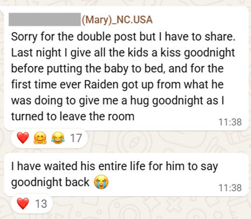
Task: Click the red heart reaction under the first message
Action: 23,138
